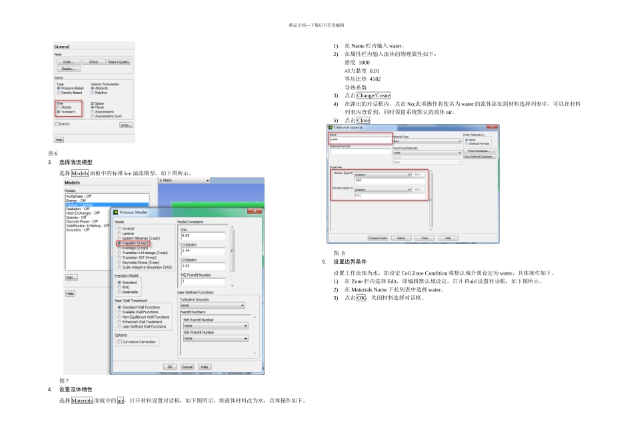Open the Density method dropdown

click(382, 175)
